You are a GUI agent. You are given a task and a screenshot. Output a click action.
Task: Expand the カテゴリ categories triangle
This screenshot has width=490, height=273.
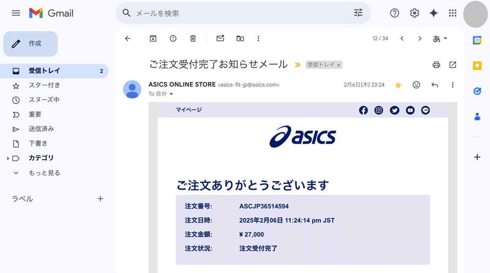[8, 158]
